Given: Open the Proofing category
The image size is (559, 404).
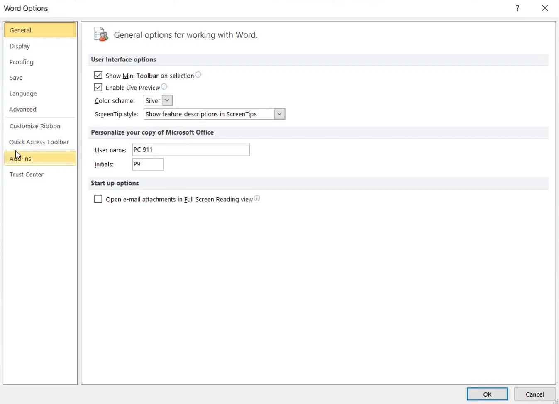Looking at the screenshot, I should click(40, 62).
